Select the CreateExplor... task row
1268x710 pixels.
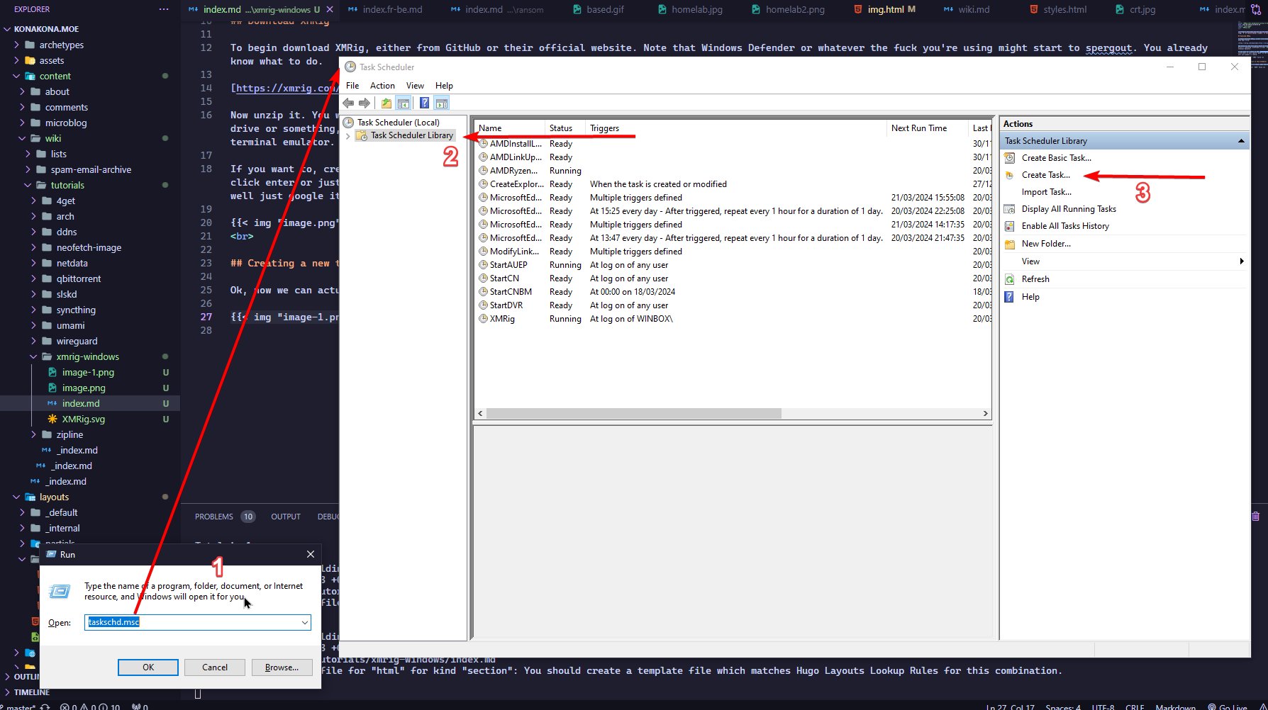tap(733, 184)
